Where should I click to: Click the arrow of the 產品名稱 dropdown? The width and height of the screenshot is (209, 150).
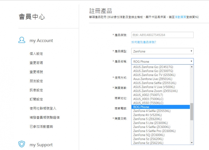[191, 62]
